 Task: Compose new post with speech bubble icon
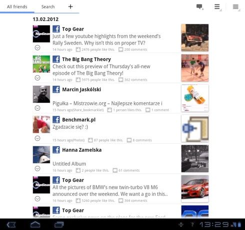[200, 7]
